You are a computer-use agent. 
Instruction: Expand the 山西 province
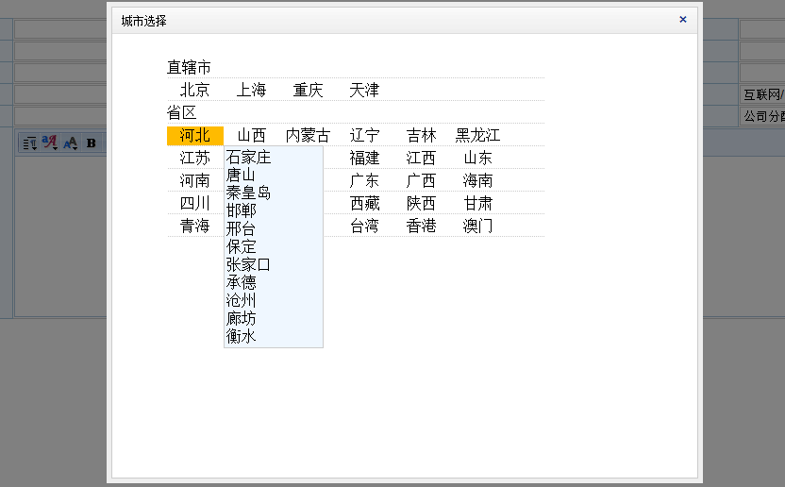(252, 136)
